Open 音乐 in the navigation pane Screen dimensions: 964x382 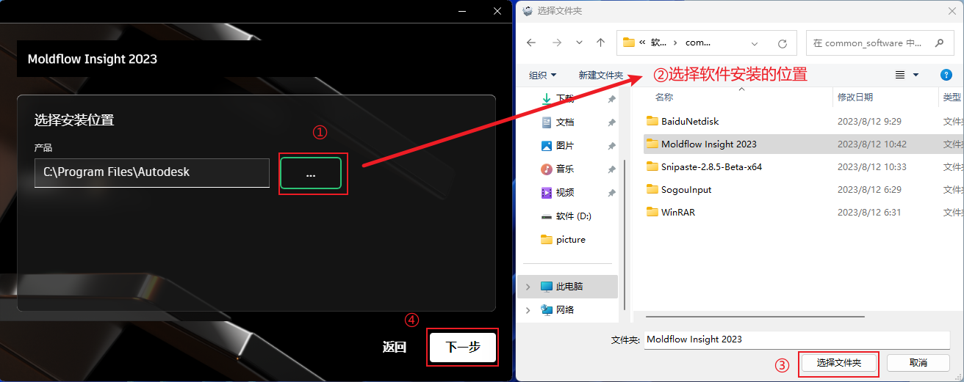click(x=564, y=169)
